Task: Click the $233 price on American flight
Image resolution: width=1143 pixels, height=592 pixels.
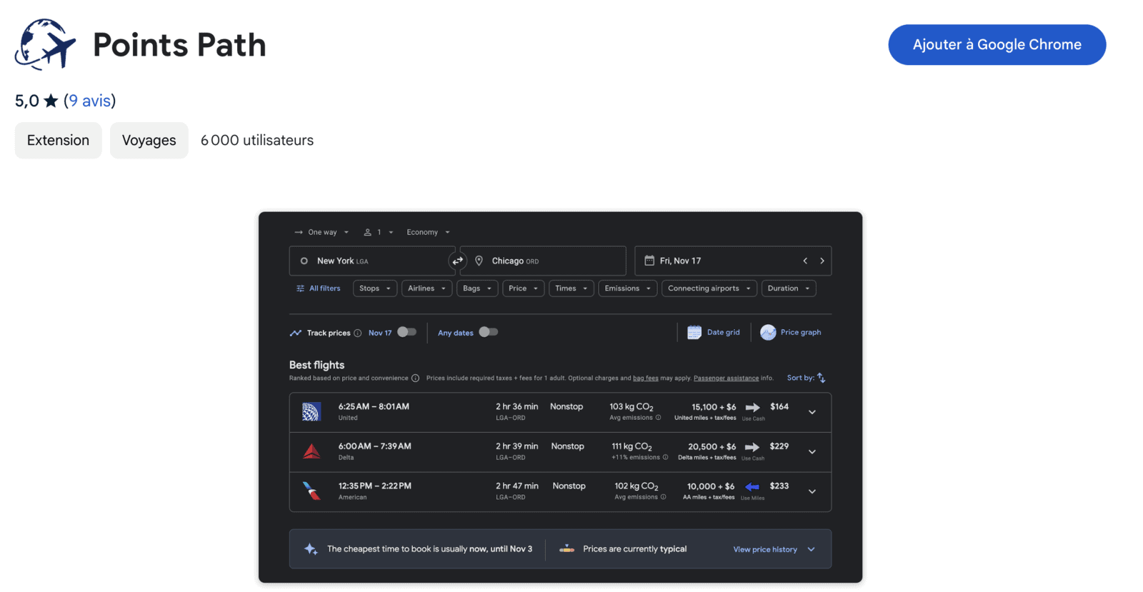Action: (779, 486)
